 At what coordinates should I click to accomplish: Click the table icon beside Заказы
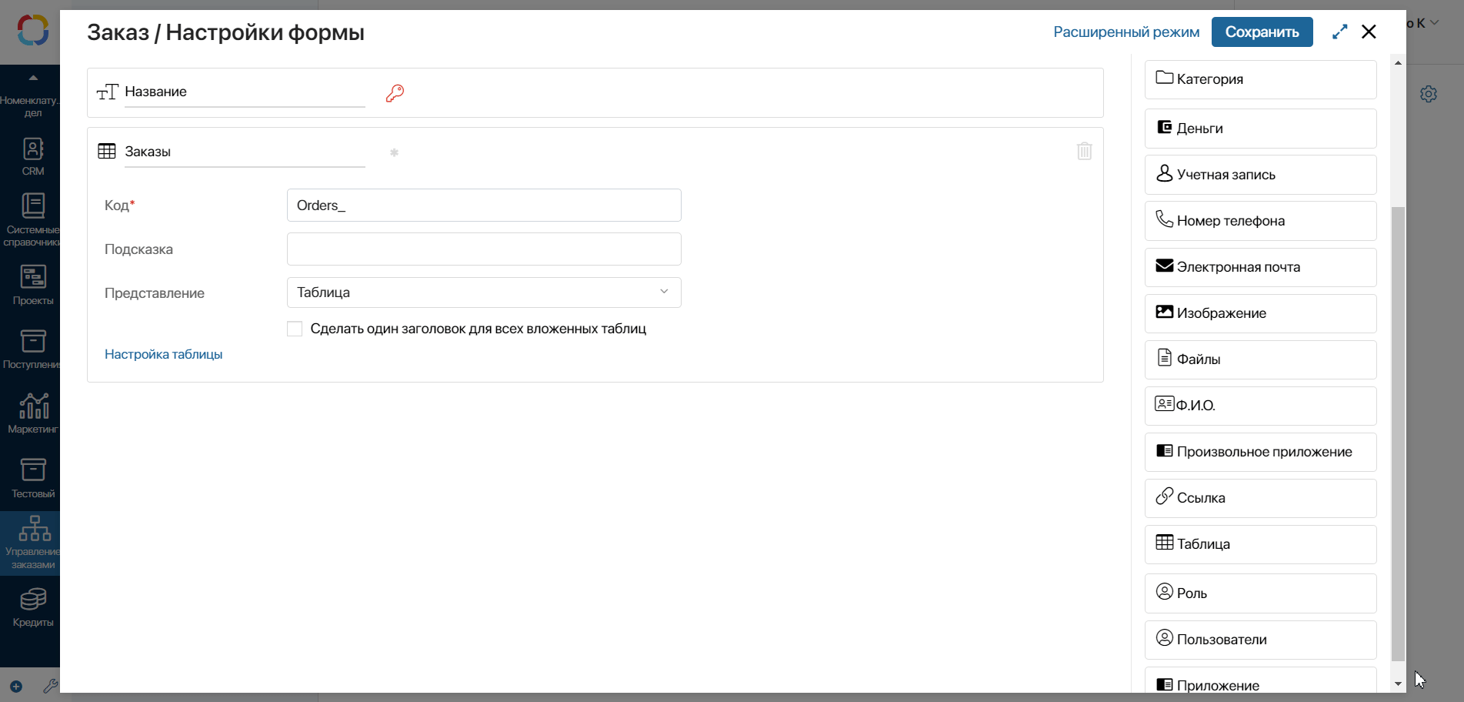coord(107,151)
